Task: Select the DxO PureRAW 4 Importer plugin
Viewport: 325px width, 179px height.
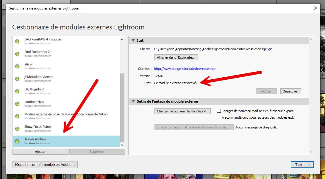Action: [x=66, y=41]
